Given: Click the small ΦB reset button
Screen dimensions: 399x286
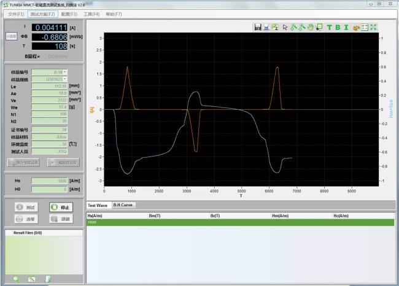Looking at the screenshot, I should tap(11, 37).
